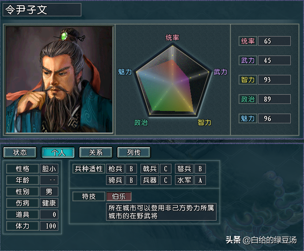Select the 政治 stat label
304x251 pixels.
248,99
